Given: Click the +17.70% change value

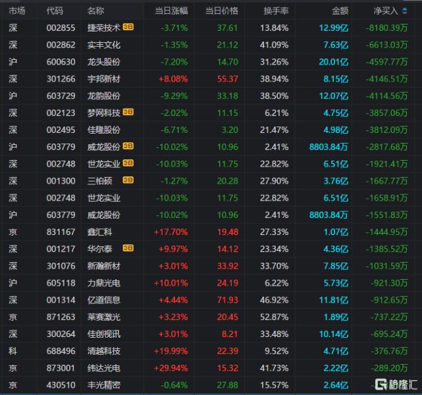Looking at the screenshot, I should point(171,232).
